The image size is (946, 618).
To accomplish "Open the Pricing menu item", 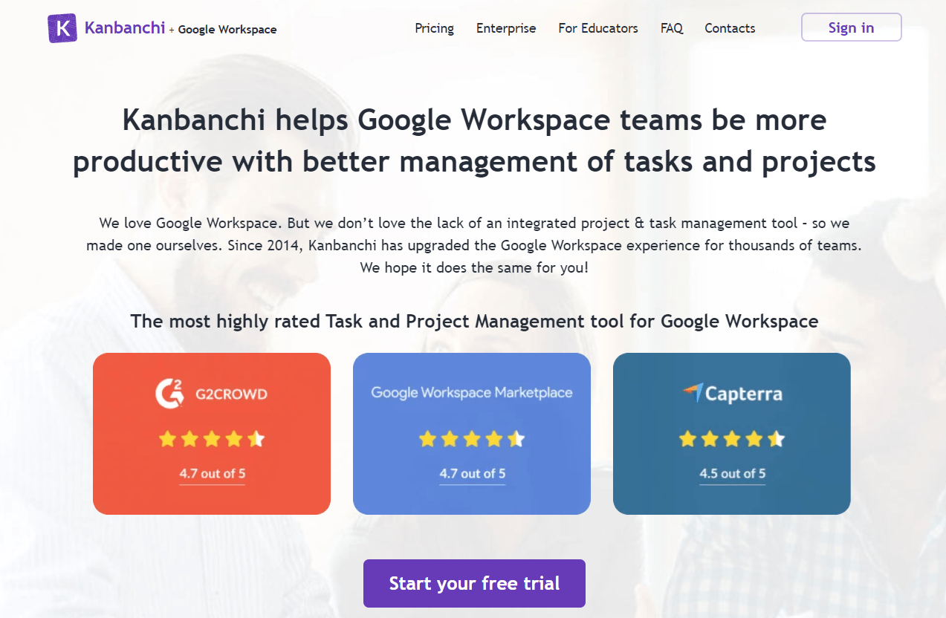I will [434, 28].
